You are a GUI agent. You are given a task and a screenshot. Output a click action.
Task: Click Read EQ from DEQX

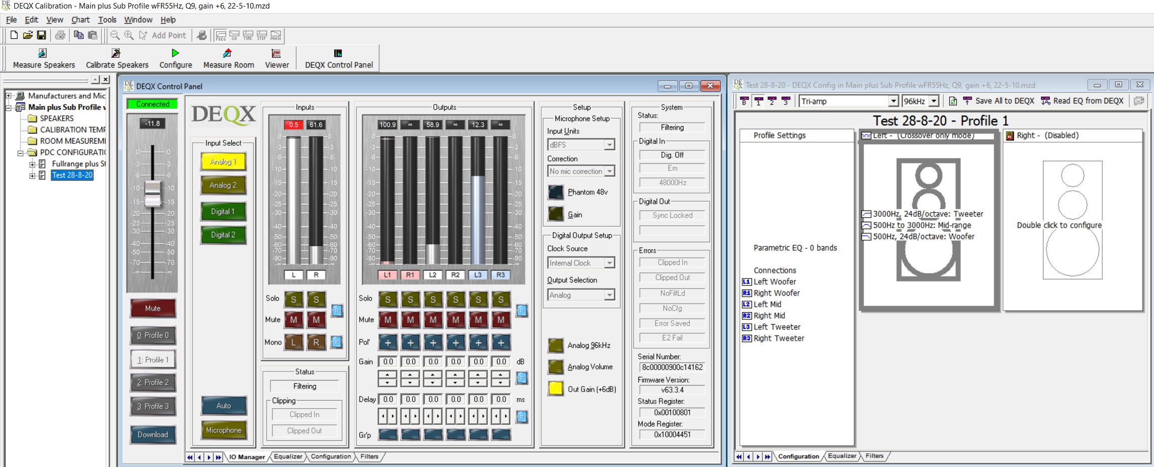(1082, 101)
